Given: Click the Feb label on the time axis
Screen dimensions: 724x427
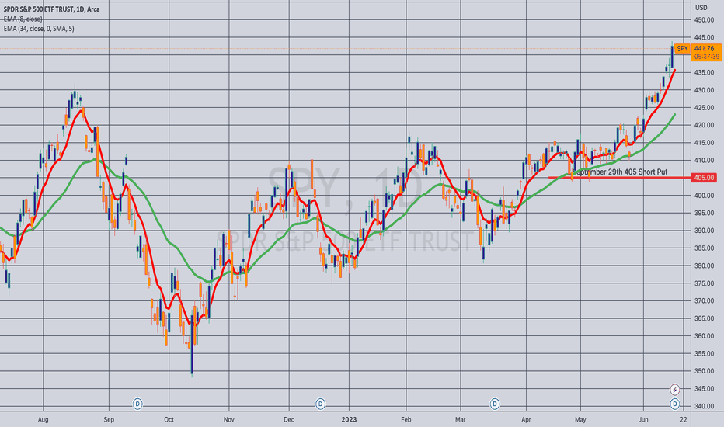Looking at the screenshot, I should click(x=406, y=419).
